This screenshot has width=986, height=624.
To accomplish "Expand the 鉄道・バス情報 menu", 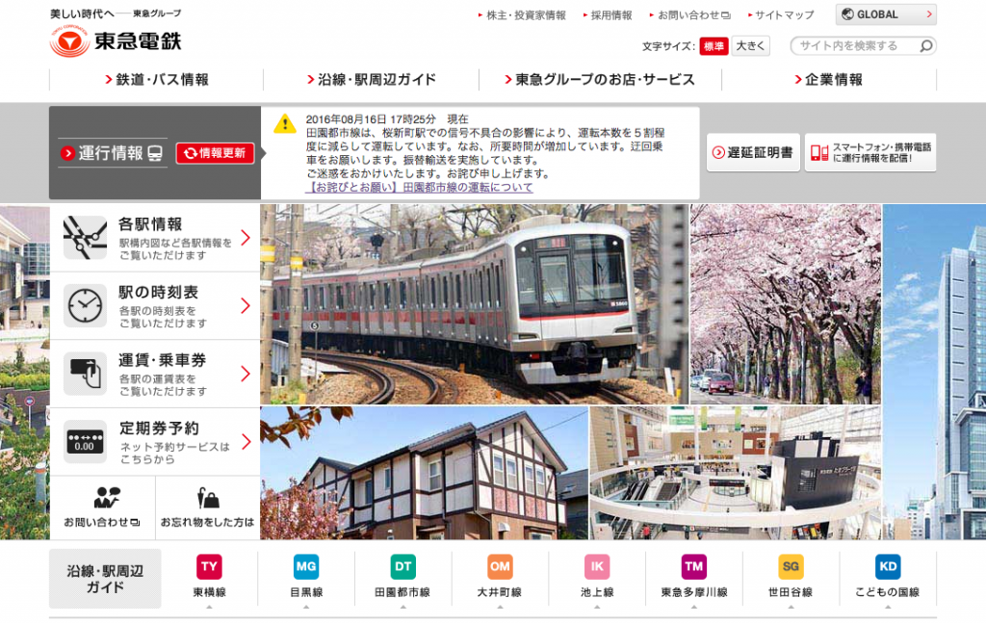I will (x=156, y=80).
